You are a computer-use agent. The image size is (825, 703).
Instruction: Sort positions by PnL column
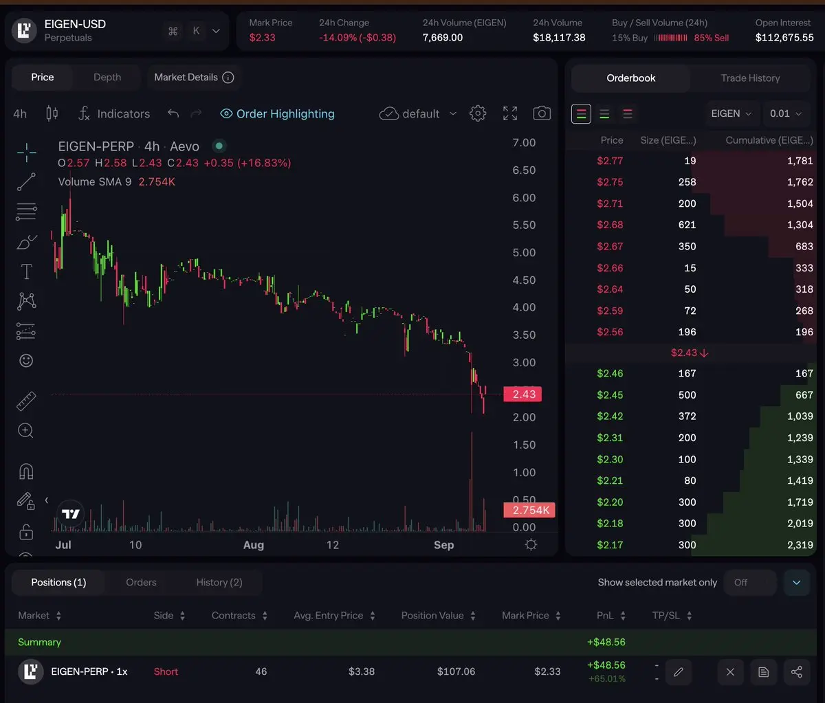(x=611, y=616)
